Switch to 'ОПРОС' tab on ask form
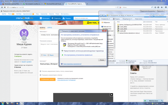The height and width of the screenshot is (105, 168). [x=50, y=28]
